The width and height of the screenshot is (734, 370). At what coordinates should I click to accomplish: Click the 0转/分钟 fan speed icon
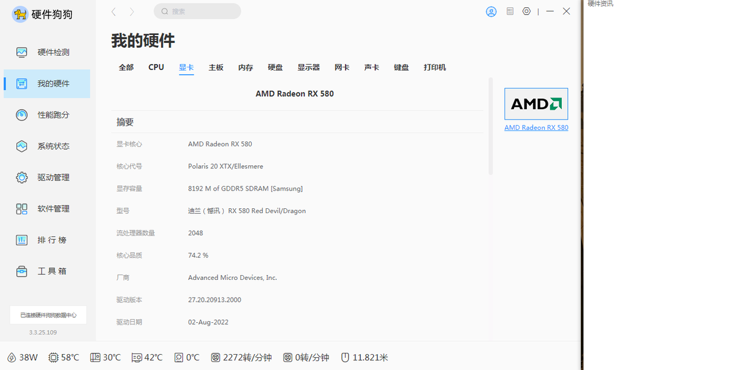pyautogui.click(x=287, y=358)
